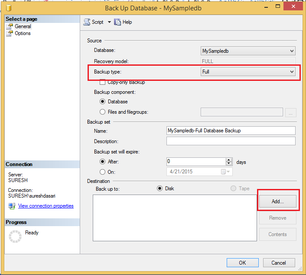Select the On expiry radio button
The image size is (306, 275).
[x=102, y=172]
